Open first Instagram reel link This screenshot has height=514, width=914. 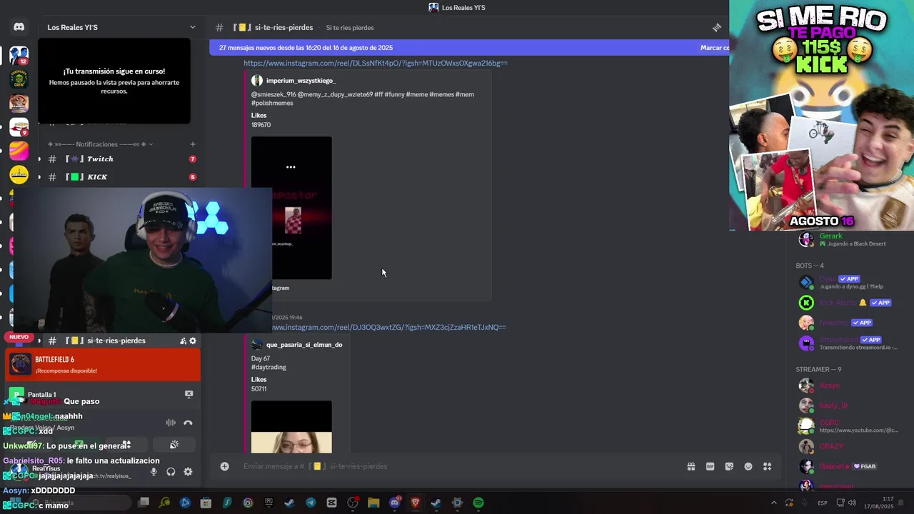376,63
